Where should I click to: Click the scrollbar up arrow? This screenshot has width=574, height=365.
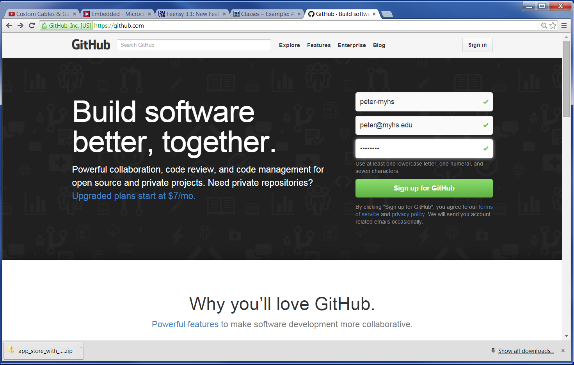tap(566, 37)
